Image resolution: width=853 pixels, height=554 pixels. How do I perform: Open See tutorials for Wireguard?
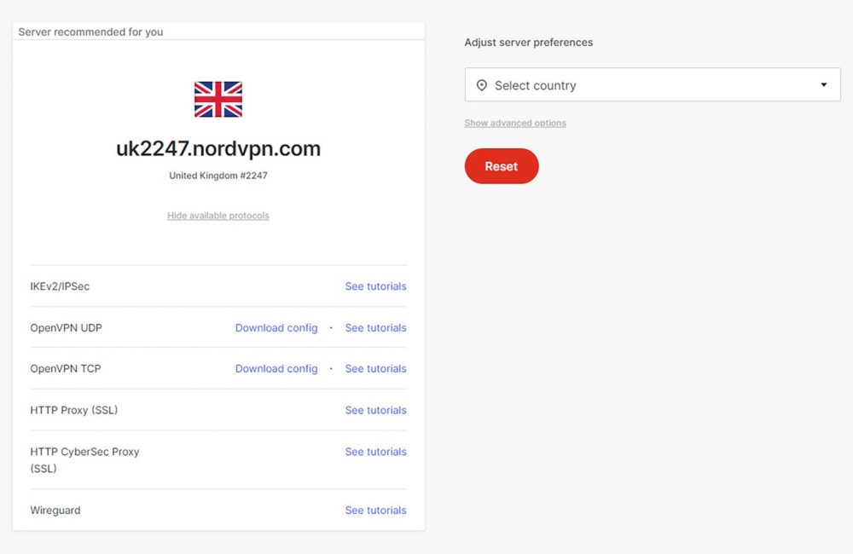pyautogui.click(x=375, y=511)
